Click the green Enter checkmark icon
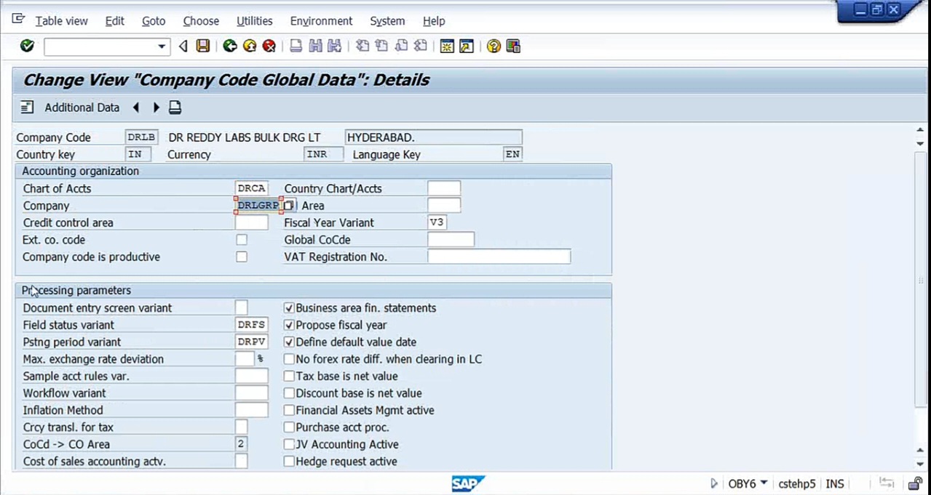The image size is (931, 495). (27, 47)
